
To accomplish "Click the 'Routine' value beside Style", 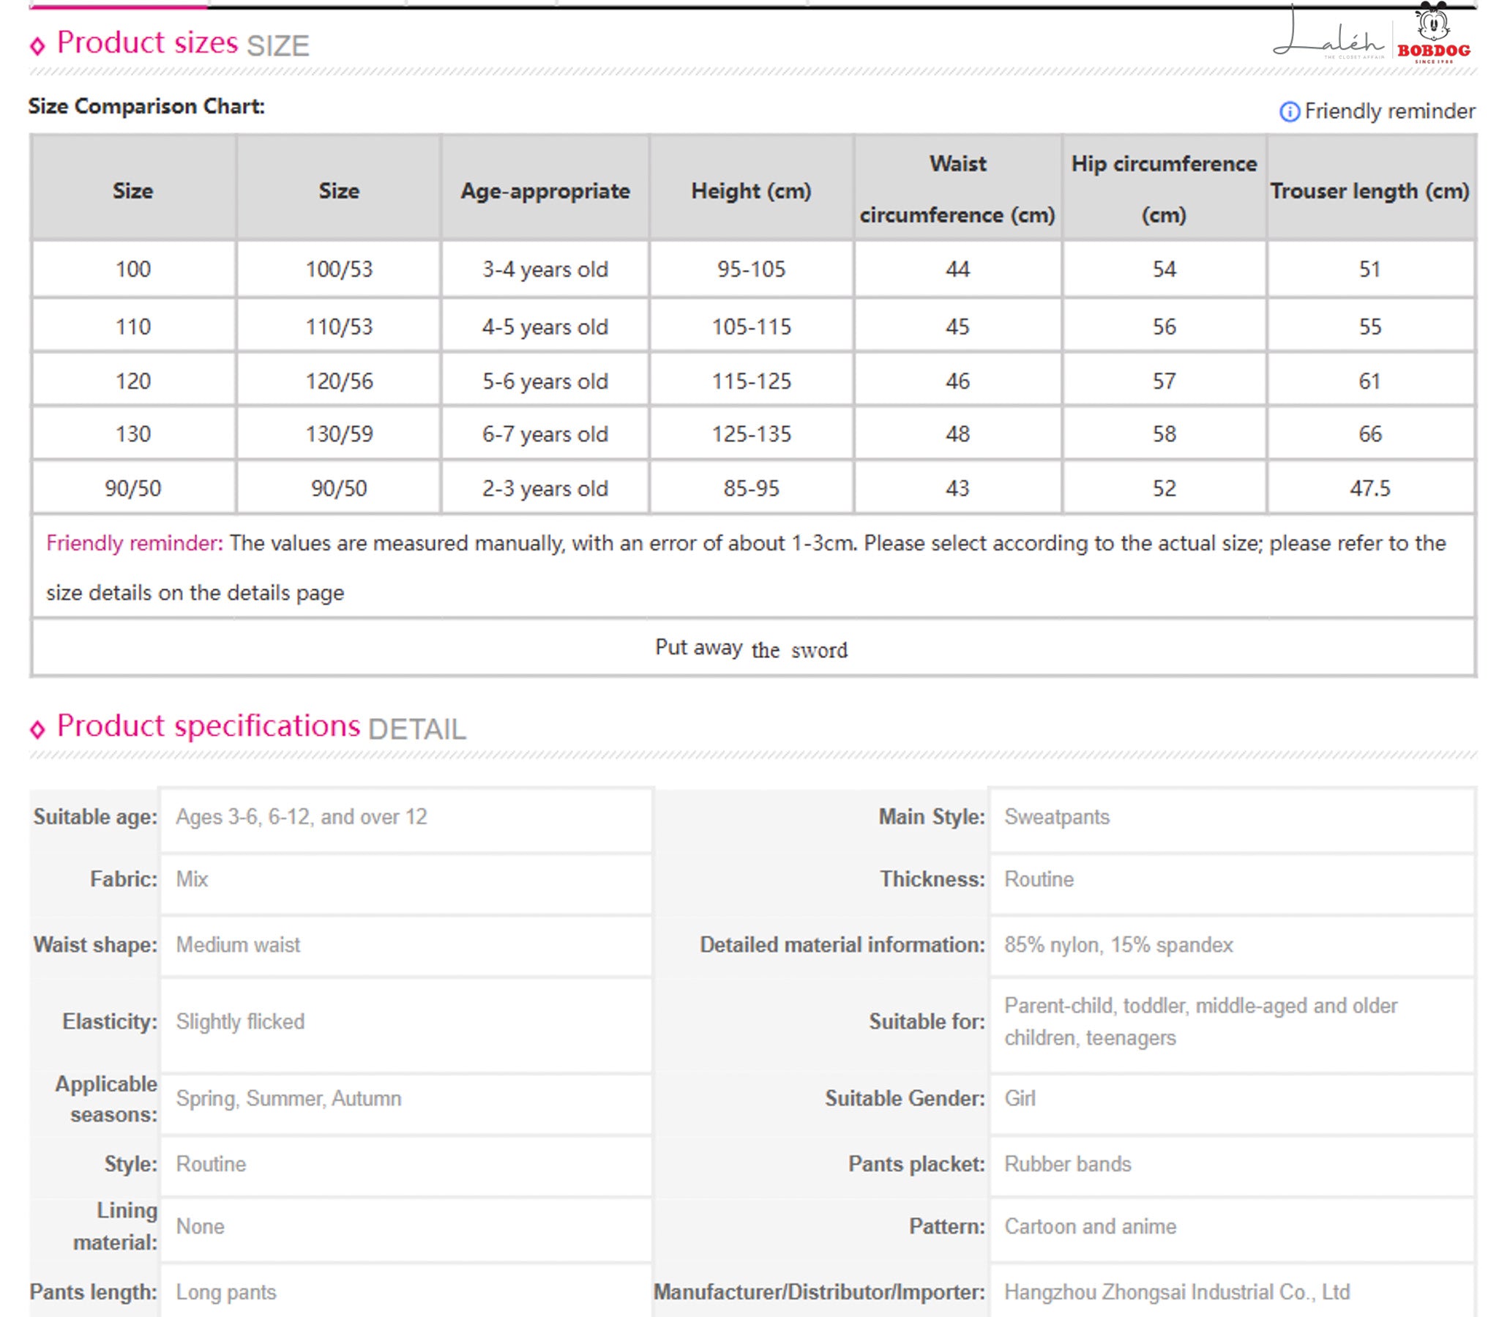I will pyautogui.click(x=212, y=1164).
